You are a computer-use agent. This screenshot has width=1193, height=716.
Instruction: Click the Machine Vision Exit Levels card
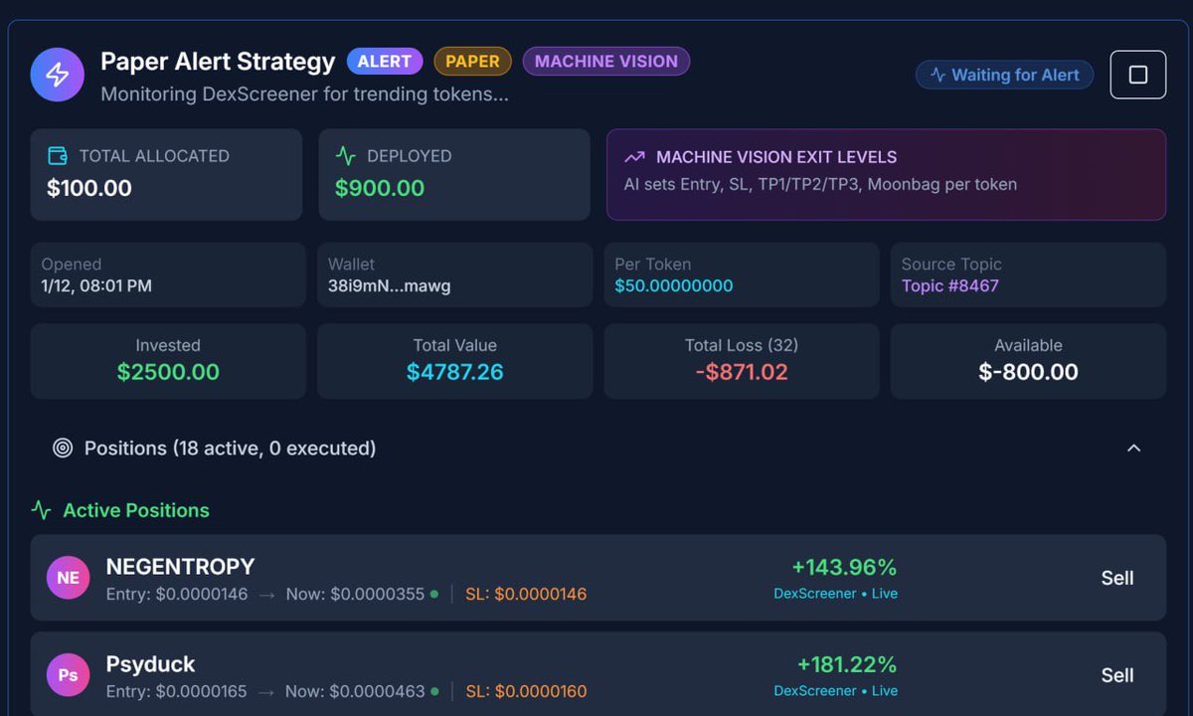(x=886, y=174)
